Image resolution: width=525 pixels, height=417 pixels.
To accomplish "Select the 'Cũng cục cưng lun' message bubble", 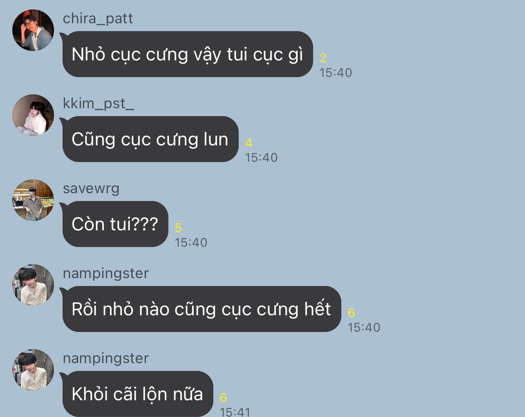I will click(x=150, y=139).
